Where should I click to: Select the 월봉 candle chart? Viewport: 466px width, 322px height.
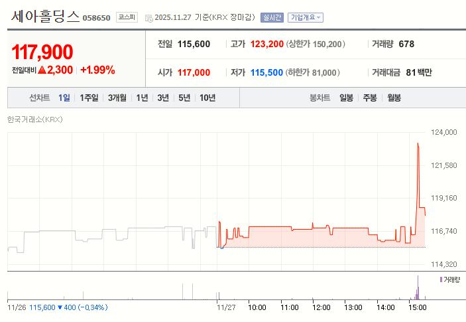(x=394, y=98)
